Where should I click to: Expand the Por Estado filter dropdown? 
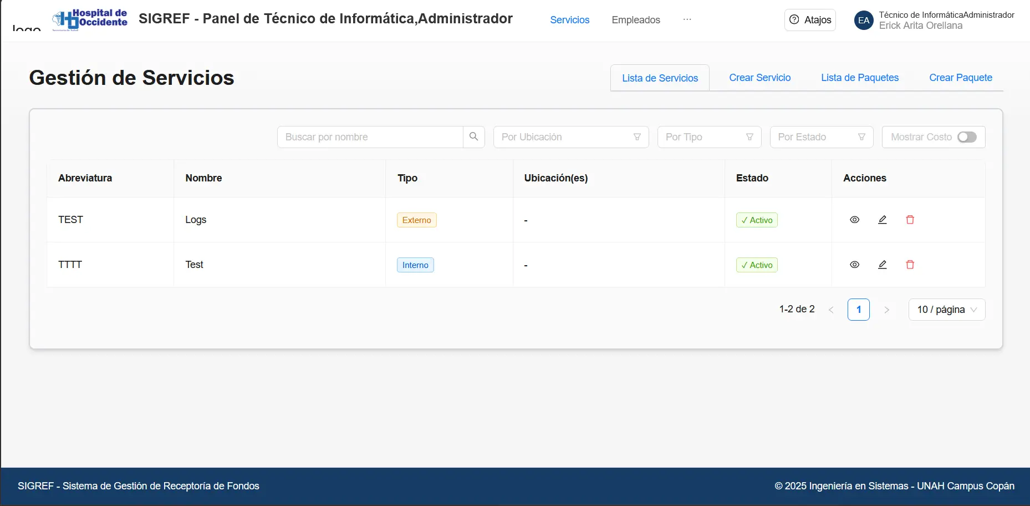click(821, 137)
